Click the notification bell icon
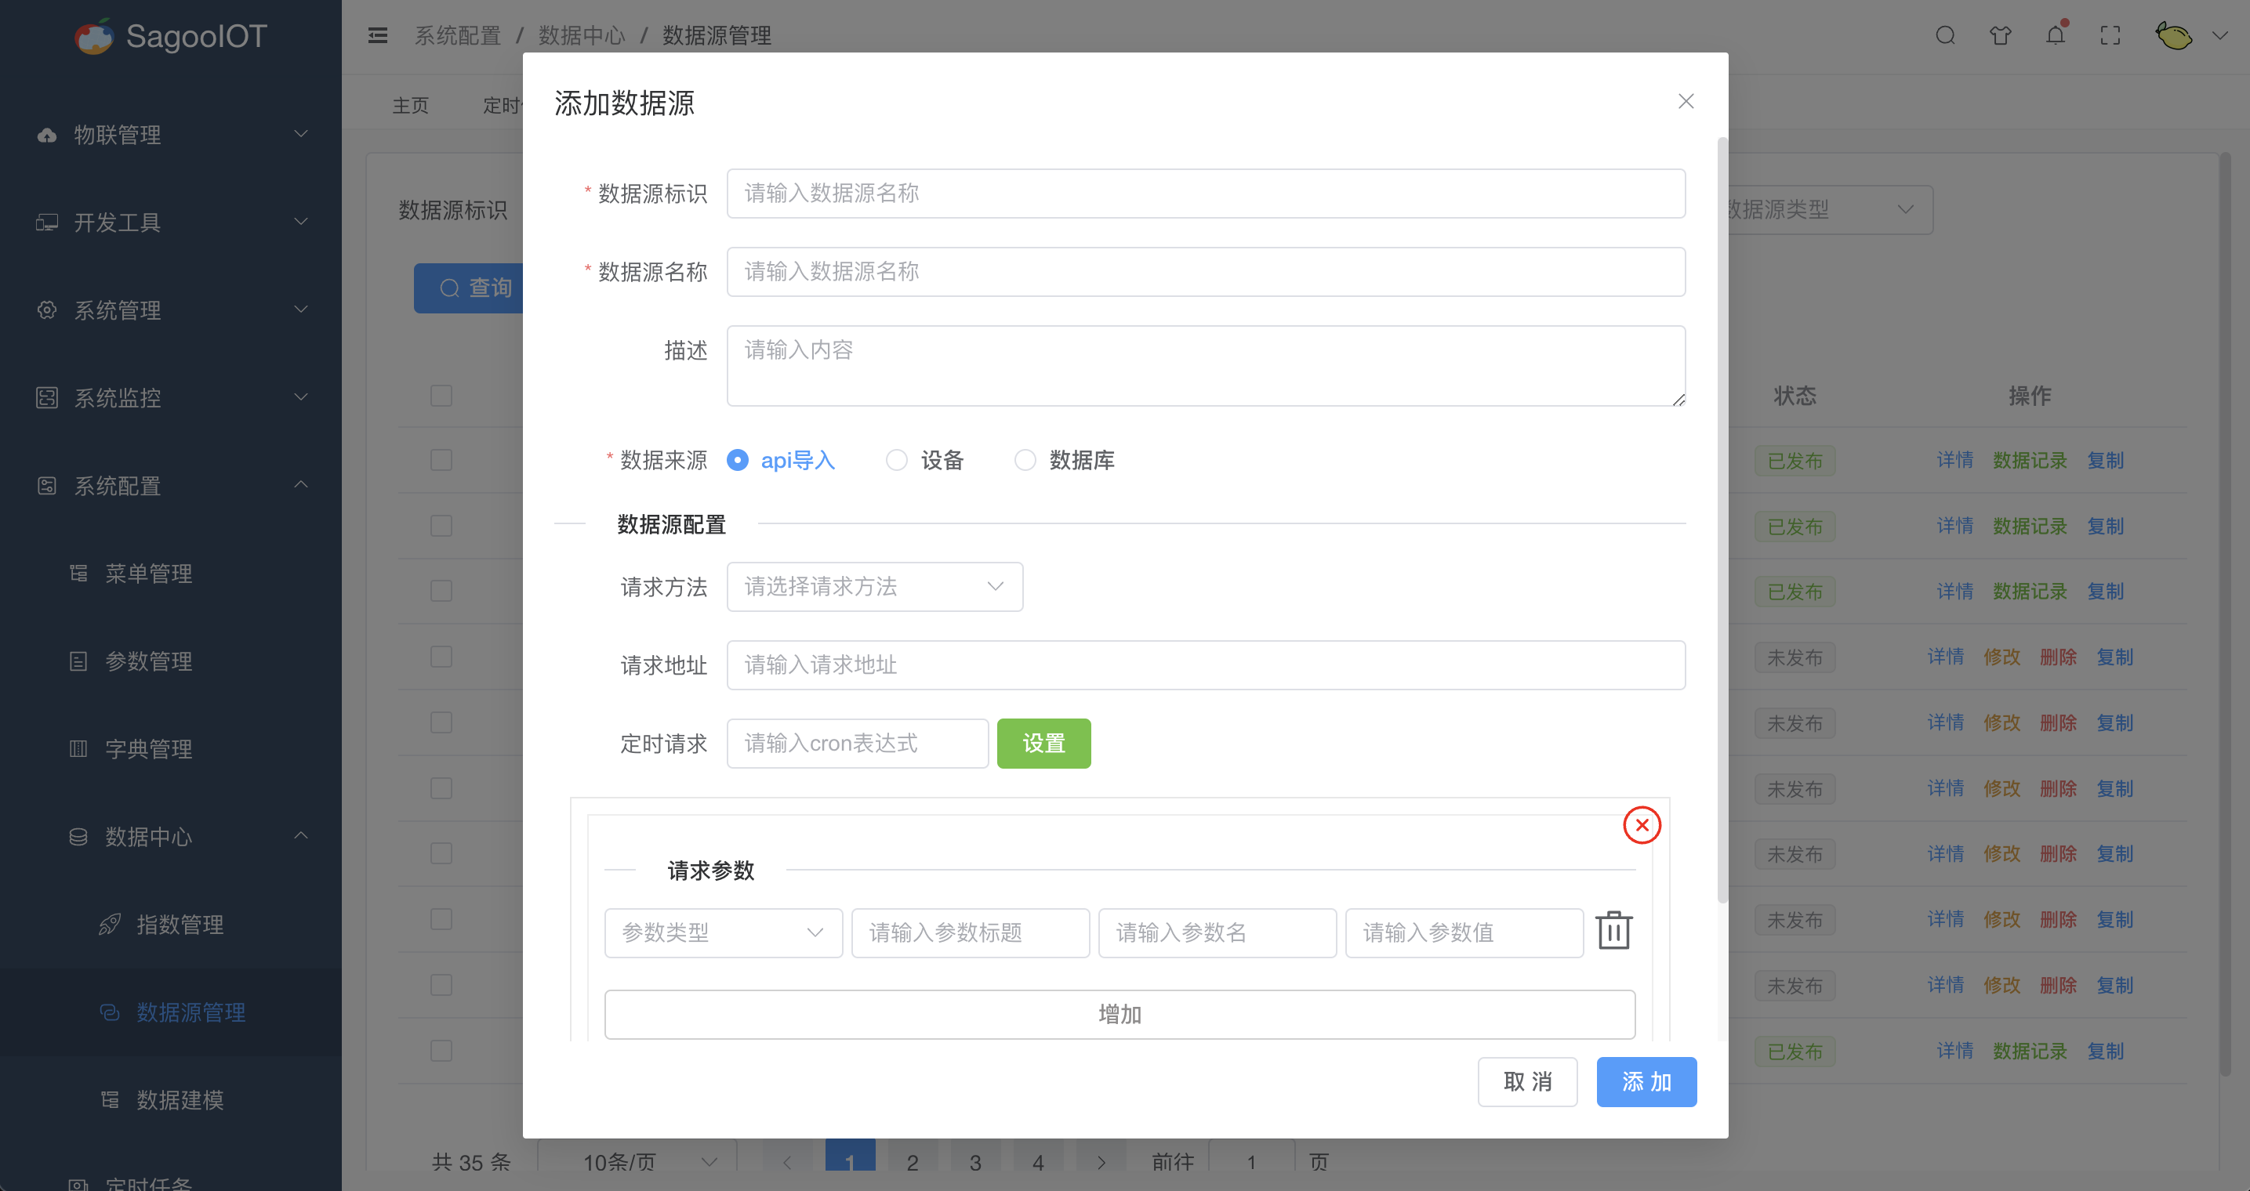 tap(2056, 36)
